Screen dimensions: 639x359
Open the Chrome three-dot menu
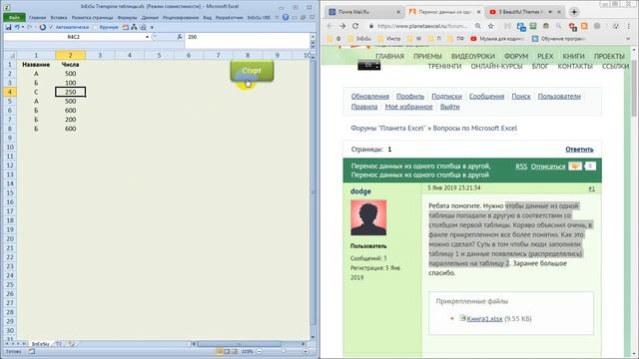tap(628, 26)
